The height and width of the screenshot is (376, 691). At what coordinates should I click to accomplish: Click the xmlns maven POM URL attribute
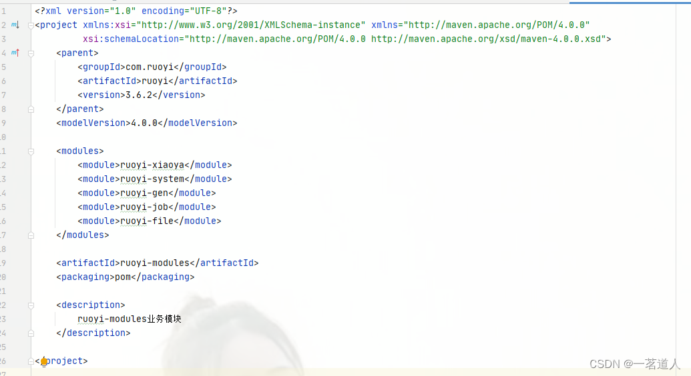tap(480, 25)
